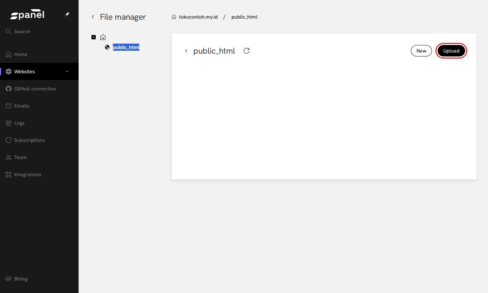Click the Integrations grid icon
Image resolution: width=488 pixels, height=293 pixels.
9,174
